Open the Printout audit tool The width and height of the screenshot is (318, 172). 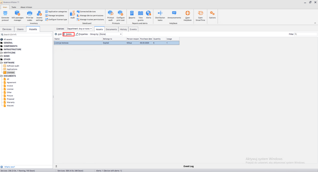(110, 14)
